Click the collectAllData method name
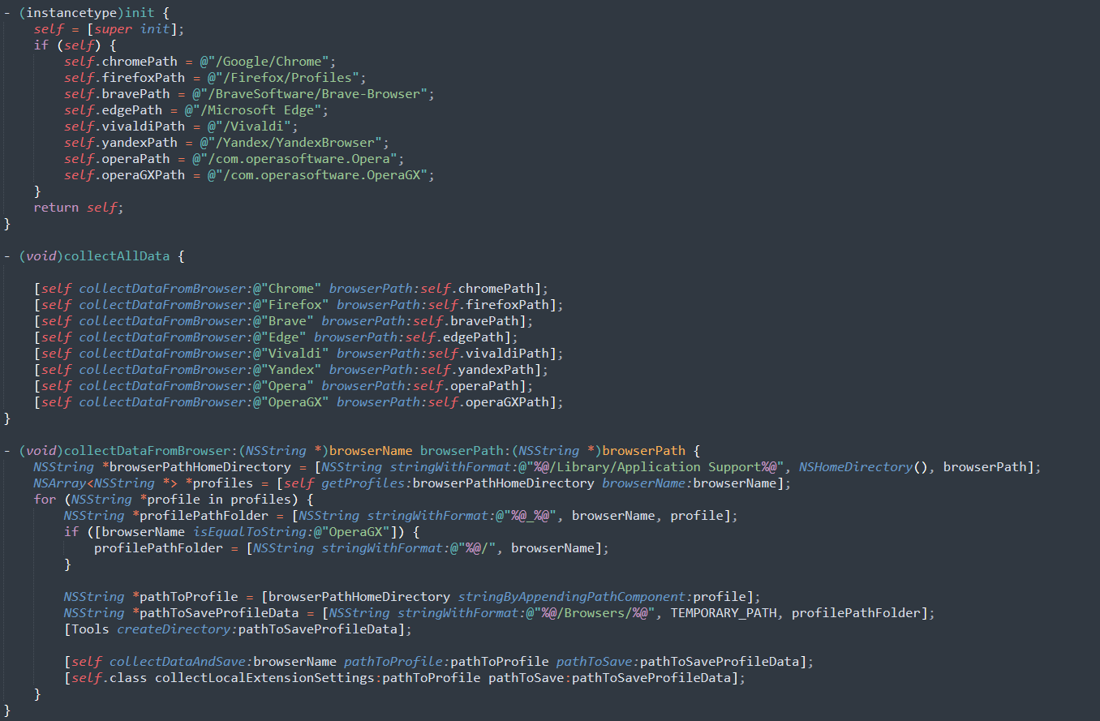1100x721 pixels. (x=117, y=256)
